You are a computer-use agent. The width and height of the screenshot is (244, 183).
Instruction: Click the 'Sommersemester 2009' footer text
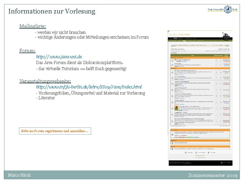click(x=213, y=176)
